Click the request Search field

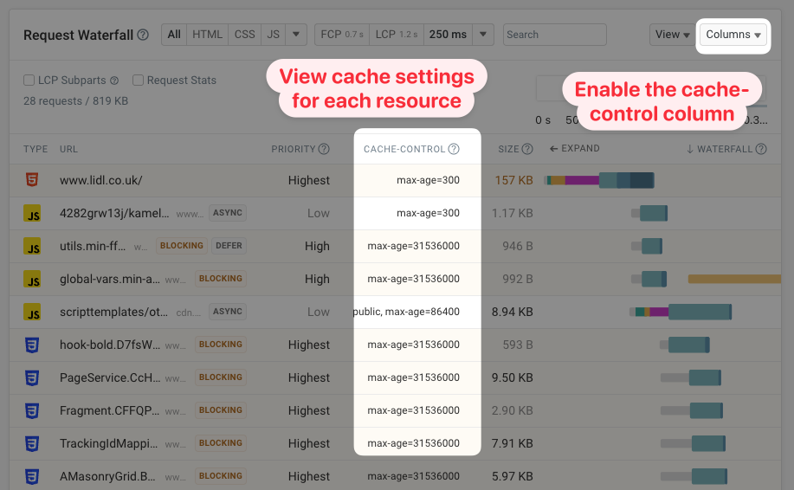(x=554, y=35)
